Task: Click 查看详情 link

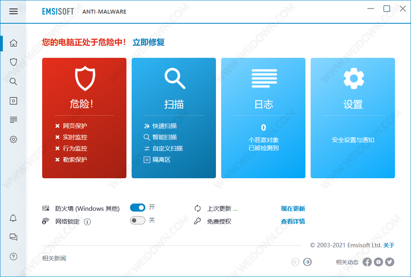Action: pyautogui.click(x=293, y=222)
